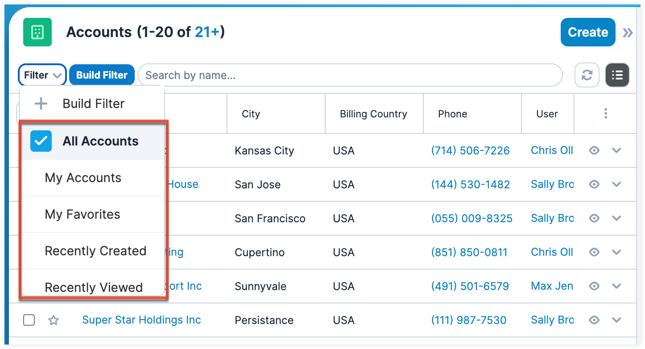
Task: Preview the Kansas City account row
Action: (594, 150)
